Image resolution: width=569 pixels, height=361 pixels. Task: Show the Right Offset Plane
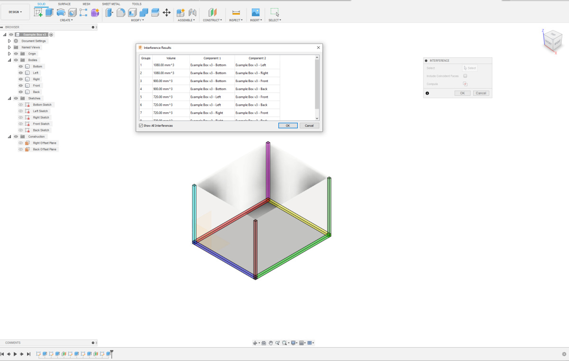20,143
